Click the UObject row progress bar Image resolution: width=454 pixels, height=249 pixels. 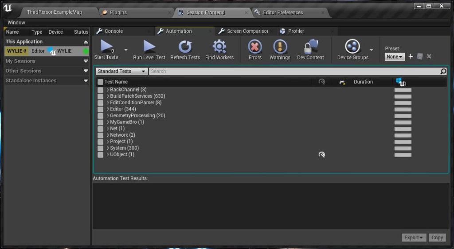403,155
